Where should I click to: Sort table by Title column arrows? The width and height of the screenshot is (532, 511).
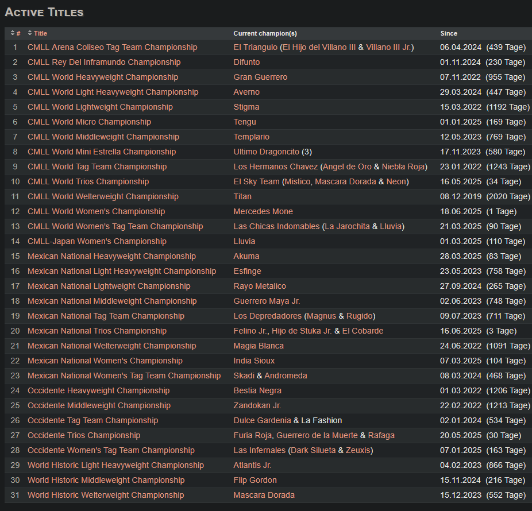pos(30,33)
